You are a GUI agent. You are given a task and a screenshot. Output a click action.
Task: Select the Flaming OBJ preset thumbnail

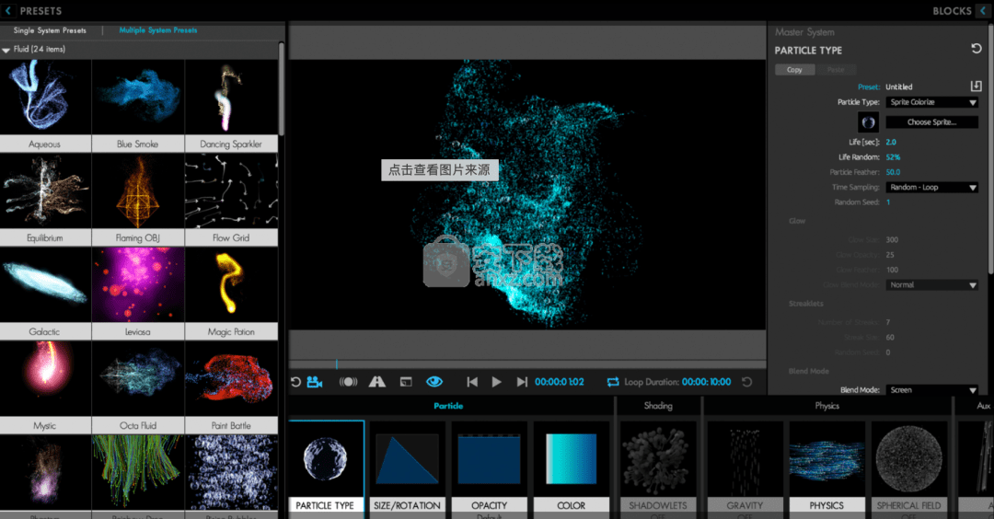137,192
